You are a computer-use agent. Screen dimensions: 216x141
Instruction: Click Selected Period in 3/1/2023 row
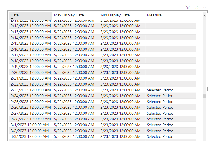160,125
